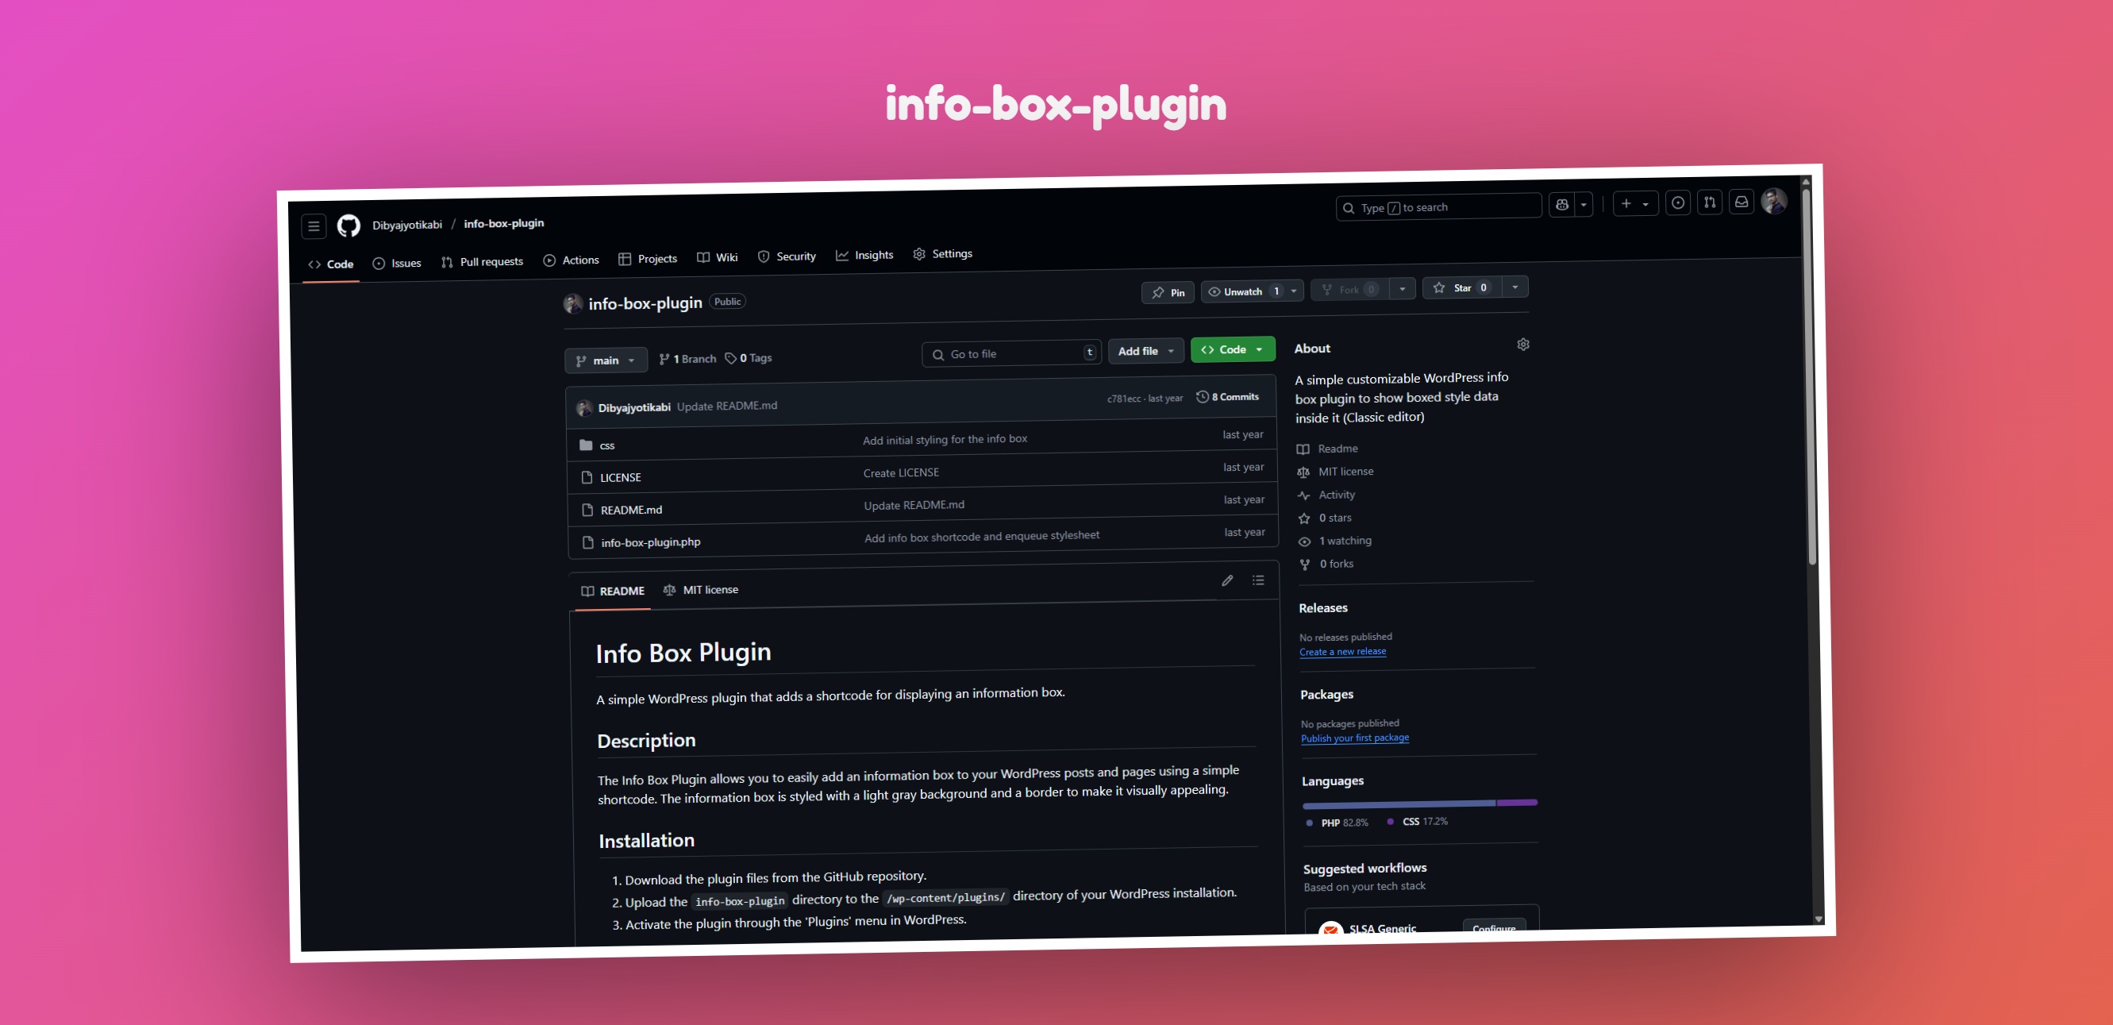Expand the Copilot dropdown arrow

[x=1583, y=205]
